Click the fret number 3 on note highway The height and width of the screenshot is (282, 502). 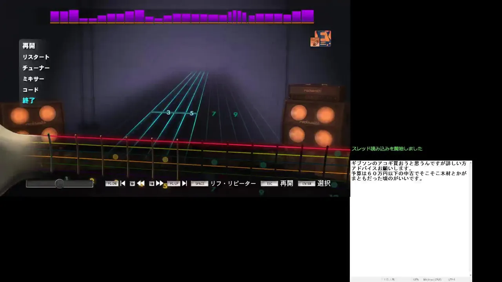(169, 113)
